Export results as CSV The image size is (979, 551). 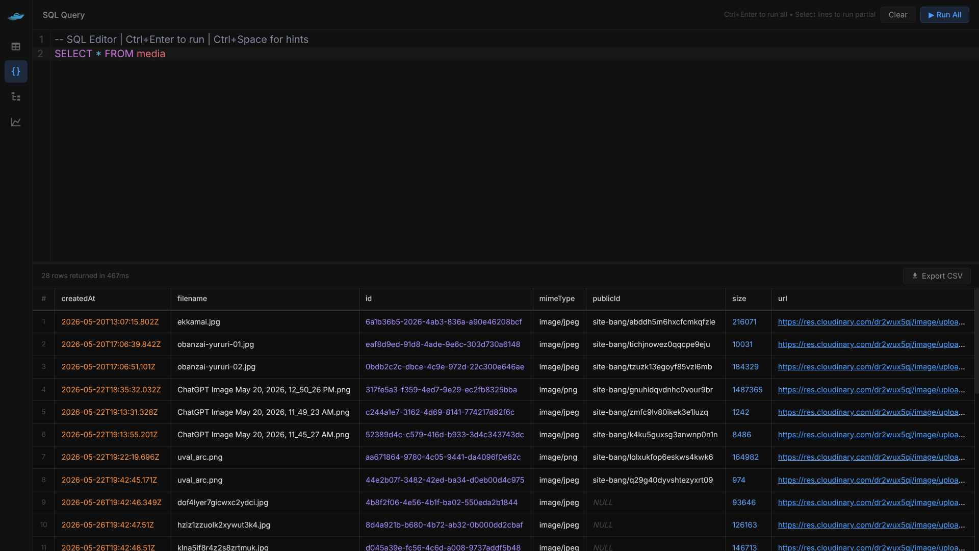click(x=937, y=275)
